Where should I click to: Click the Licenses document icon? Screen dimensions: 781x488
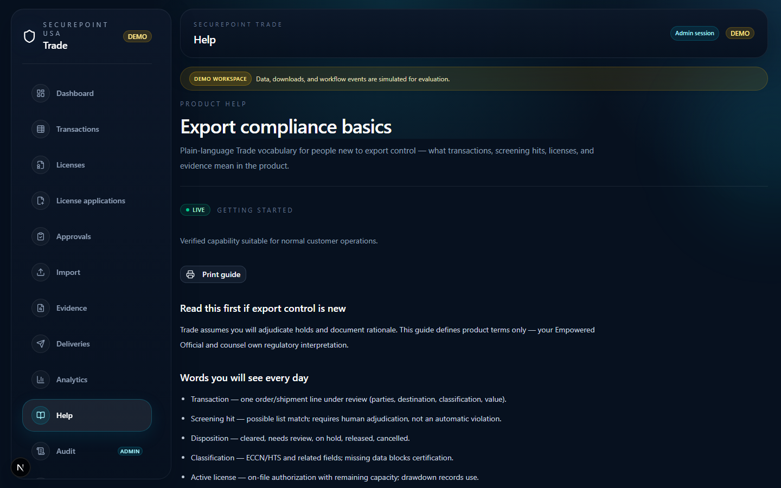point(41,165)
